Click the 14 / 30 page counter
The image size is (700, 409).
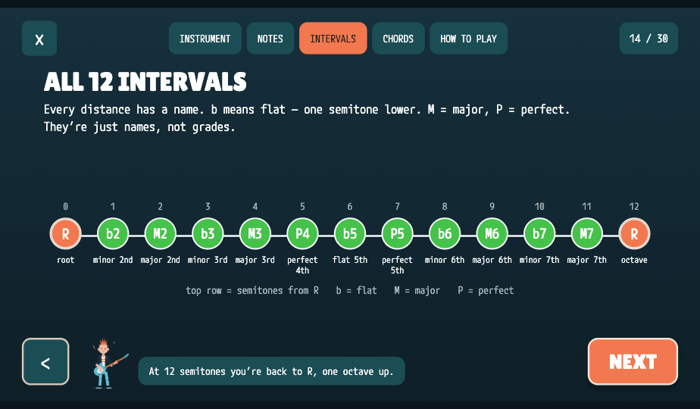(x=648, y=39)
